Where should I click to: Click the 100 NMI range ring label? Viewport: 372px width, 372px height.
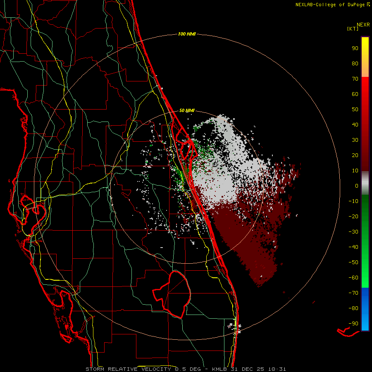click(x=187, y=34)
